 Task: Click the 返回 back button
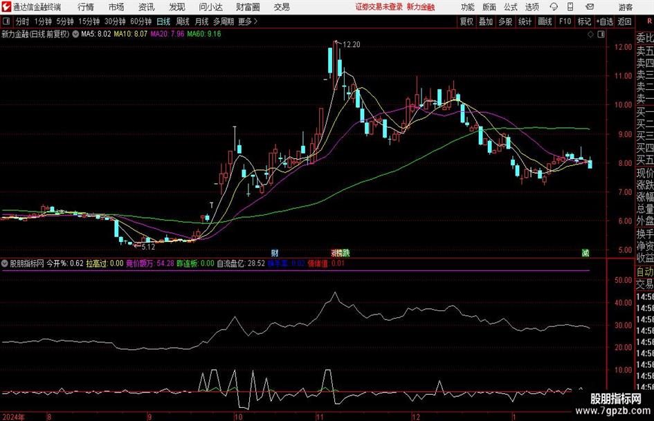624,21
